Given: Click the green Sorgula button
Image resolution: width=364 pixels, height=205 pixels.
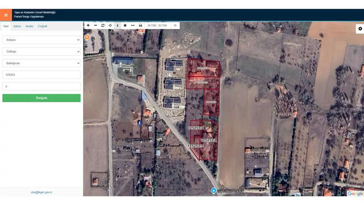Looking at the screenshot, I should click(x=42, y=98).
